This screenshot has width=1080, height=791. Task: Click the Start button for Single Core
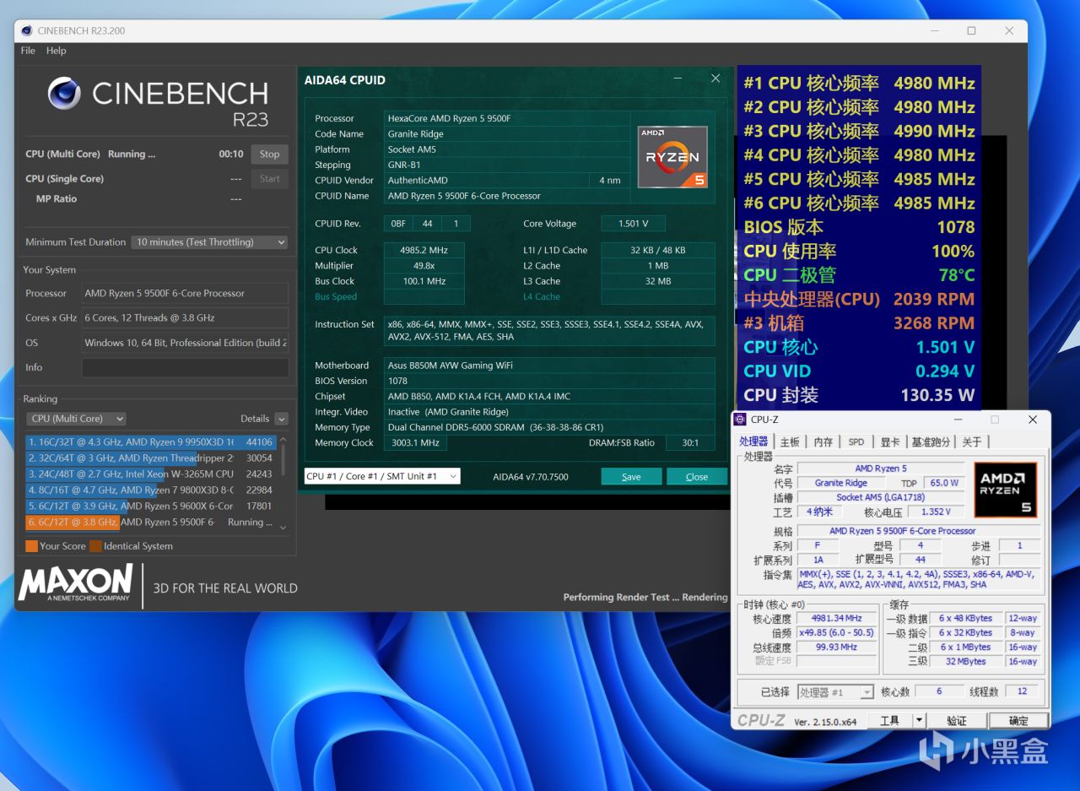[269, 179]
